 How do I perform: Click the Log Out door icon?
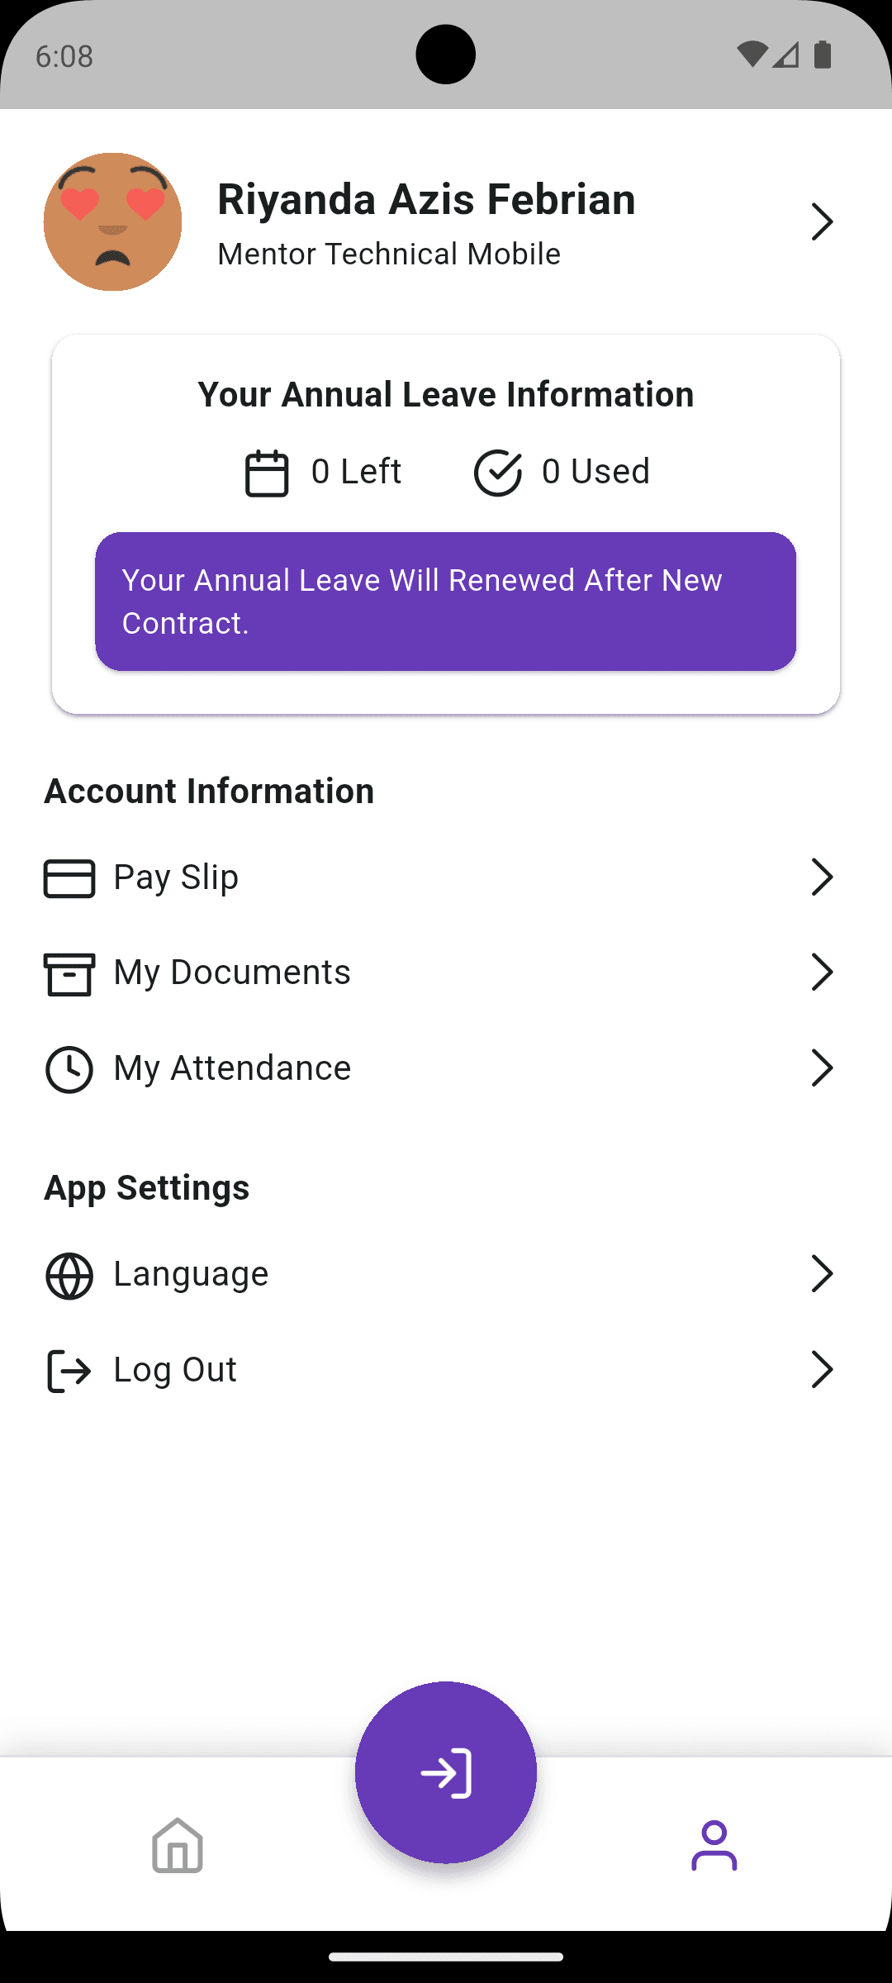tap(69, 1372)
